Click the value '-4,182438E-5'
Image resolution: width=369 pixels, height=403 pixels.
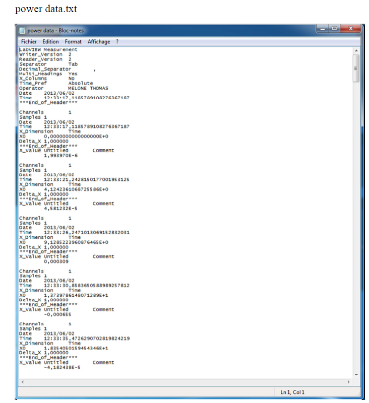[x=62, y=368]
